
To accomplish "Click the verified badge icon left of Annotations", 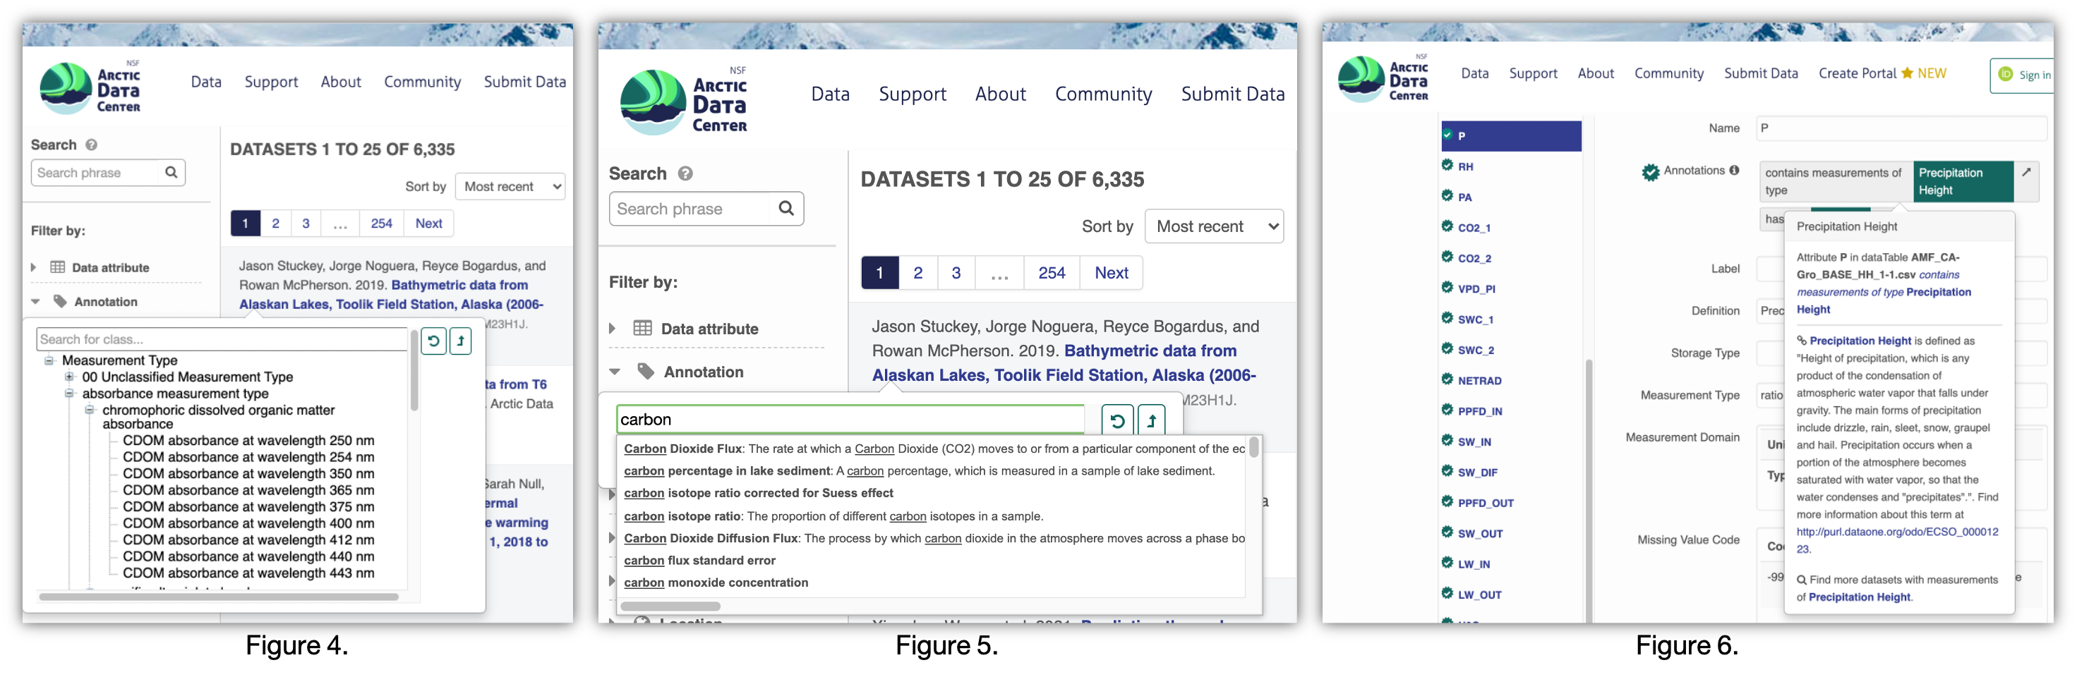I will click(1651, 171).
